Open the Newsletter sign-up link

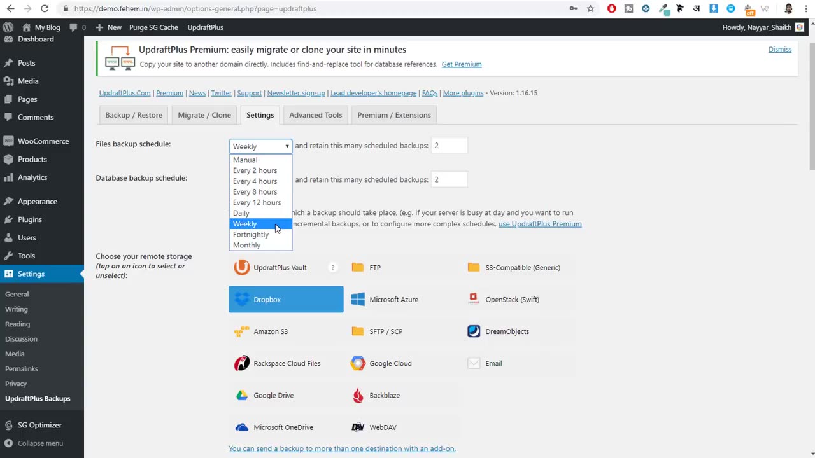[296, 93]
